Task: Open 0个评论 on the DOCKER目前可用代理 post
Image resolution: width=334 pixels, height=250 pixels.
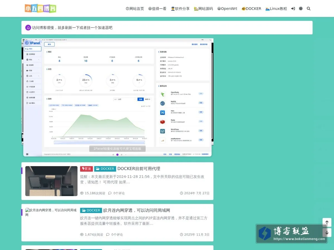Action: click(x=116, y=193)
